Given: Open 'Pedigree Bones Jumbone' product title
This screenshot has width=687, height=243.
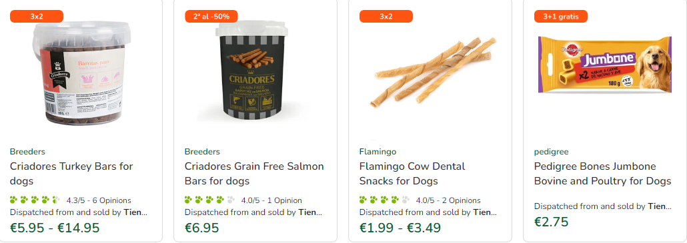Looking at the screenshot, I should (x=602, y=174).
